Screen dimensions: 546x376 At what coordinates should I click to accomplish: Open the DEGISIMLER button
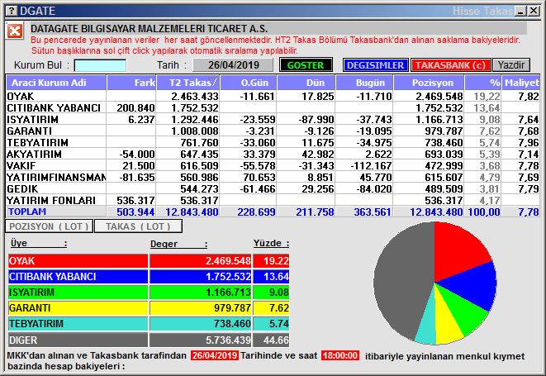tap(375, 65)
